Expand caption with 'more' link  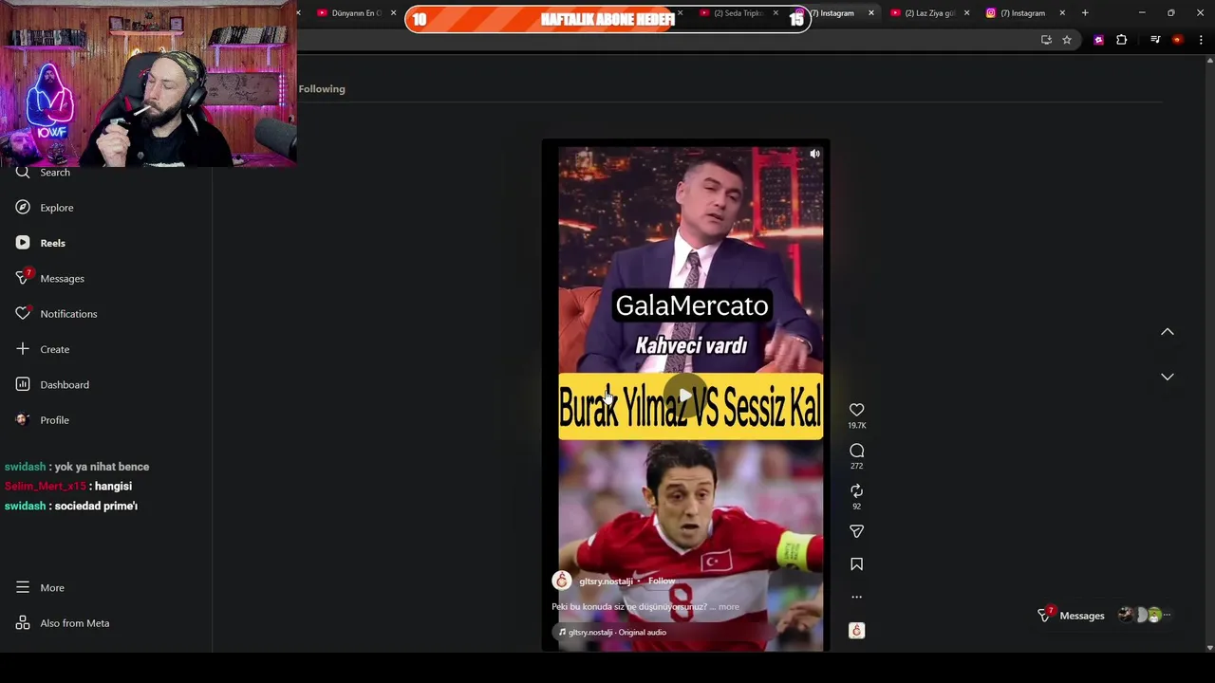coord(728,606)
